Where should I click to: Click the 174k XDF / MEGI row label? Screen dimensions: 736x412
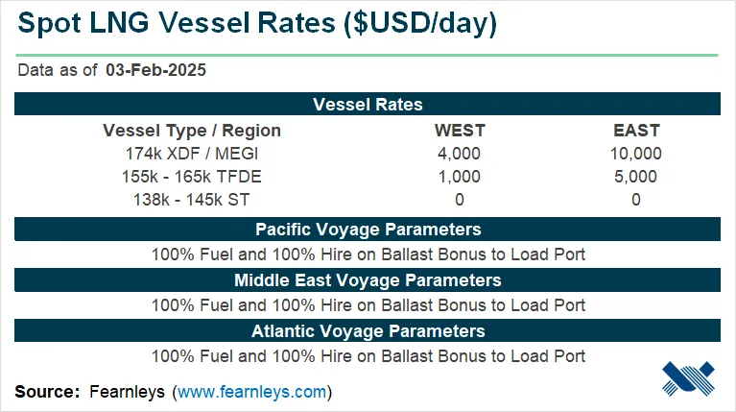(192, 153)
